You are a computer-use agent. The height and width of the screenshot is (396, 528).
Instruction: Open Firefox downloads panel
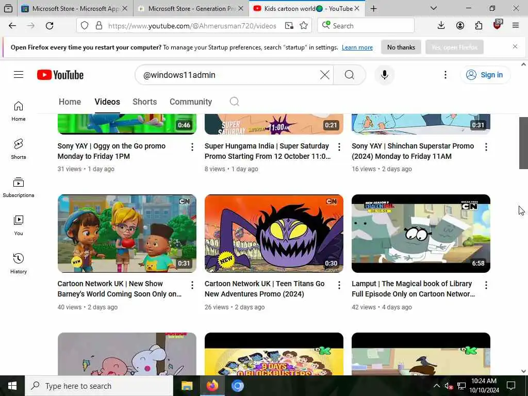441,26
